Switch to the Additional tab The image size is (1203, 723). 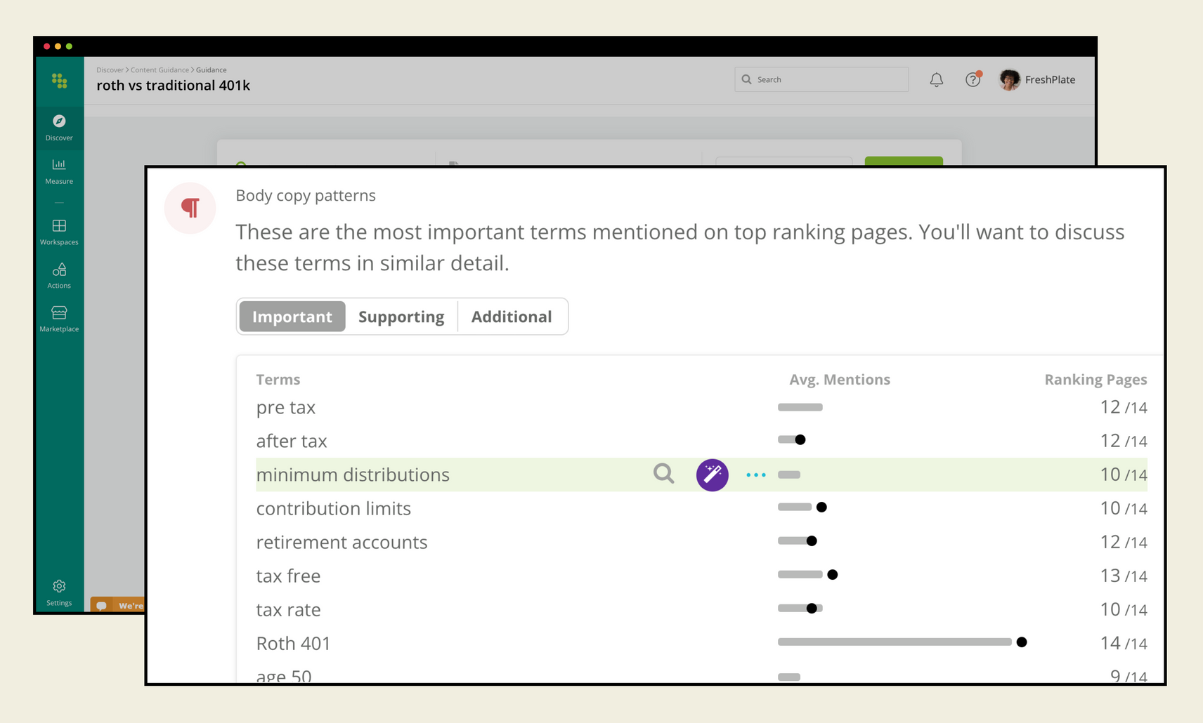point(512,317)
